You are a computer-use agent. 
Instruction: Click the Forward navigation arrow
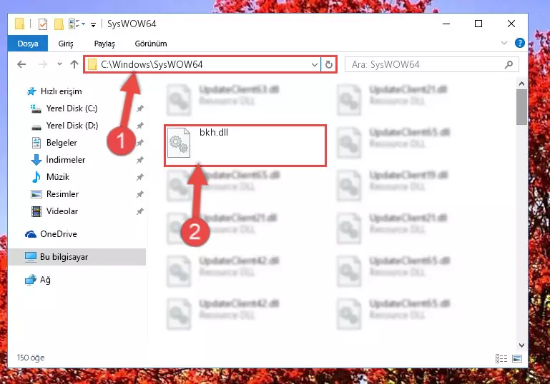[42, 64]
